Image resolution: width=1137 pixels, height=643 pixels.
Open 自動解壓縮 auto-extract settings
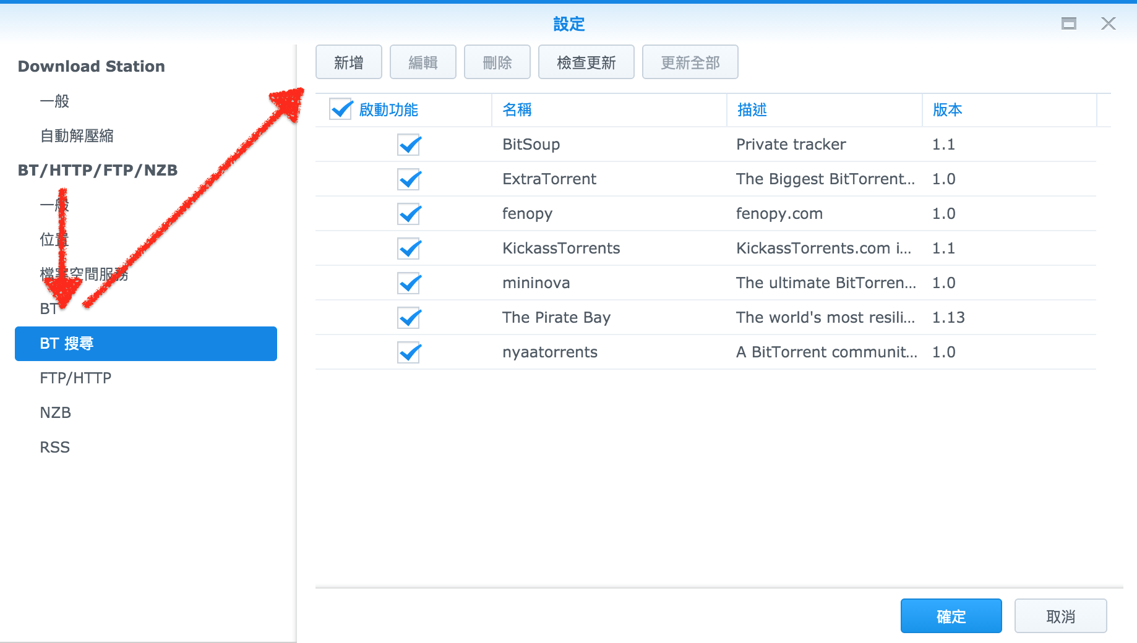77,135
